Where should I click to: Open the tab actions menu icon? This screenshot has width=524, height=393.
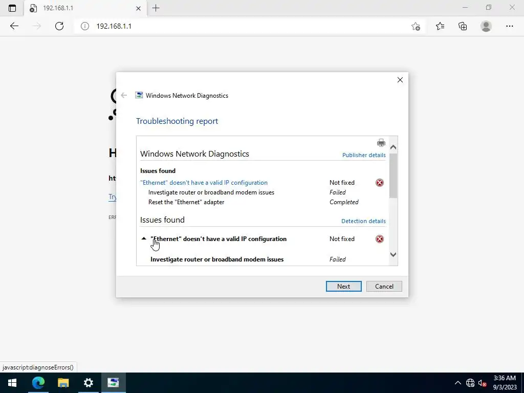coord(12,8)
